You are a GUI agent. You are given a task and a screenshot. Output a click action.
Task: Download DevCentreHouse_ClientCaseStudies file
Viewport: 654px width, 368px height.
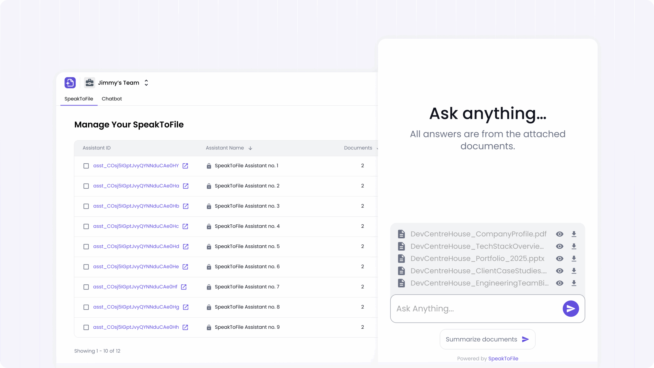pos(574,271)
